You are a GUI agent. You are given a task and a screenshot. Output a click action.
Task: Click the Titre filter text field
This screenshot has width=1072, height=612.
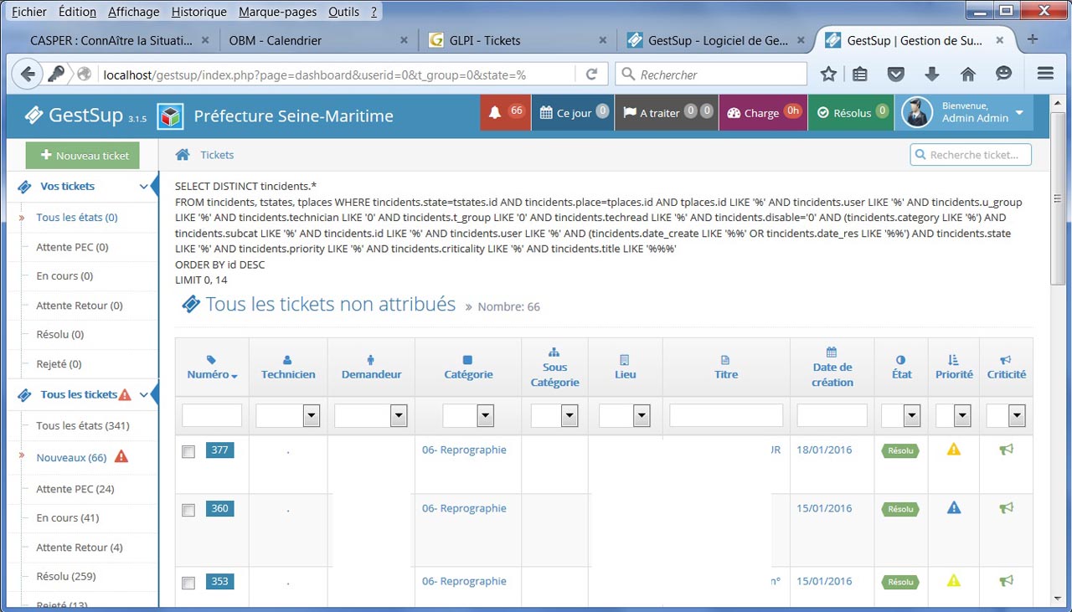pyautogui.click(x=726, y=415)
